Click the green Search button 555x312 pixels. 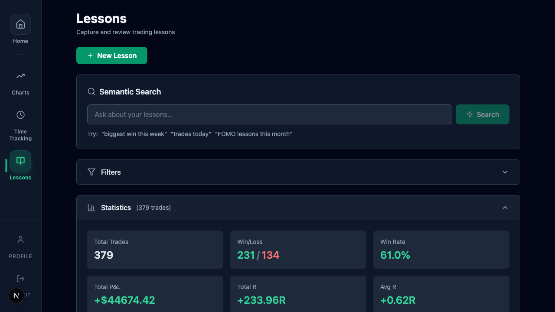click(x=482, y=114)
